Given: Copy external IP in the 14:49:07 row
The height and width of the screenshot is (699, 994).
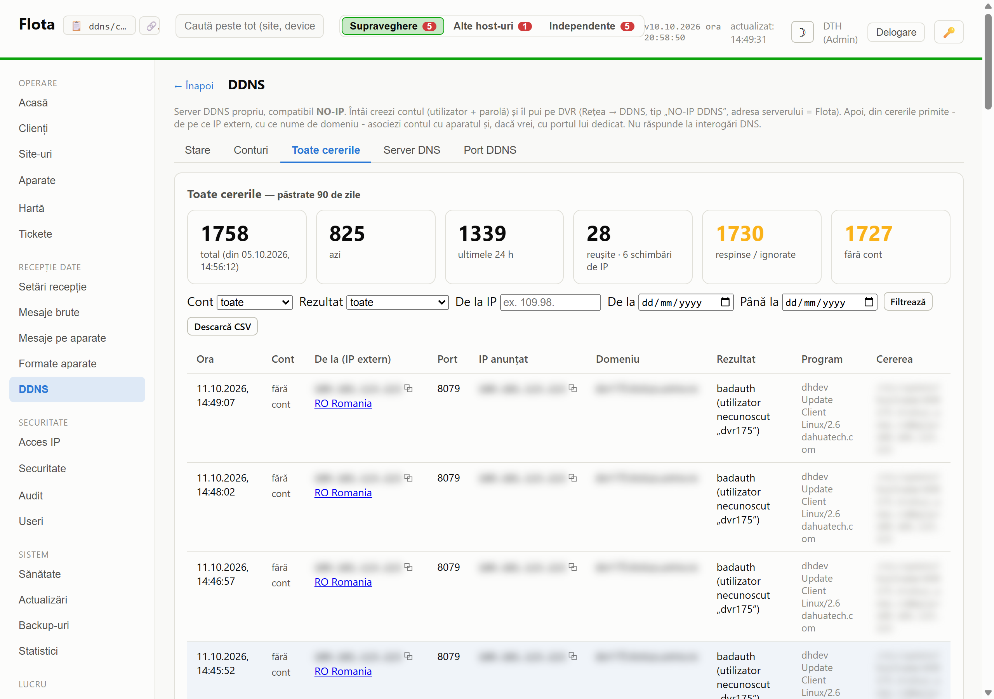Looking at the screenshot, I should click(x=408, y=388).
